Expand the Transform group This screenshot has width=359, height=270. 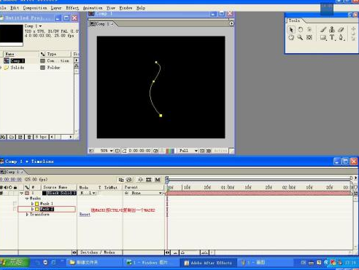coord(27,215)
